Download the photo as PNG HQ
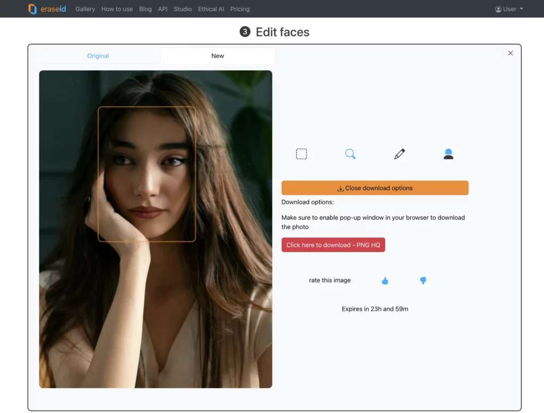Screen dimensions: 544x413 (x=333, y=244)
